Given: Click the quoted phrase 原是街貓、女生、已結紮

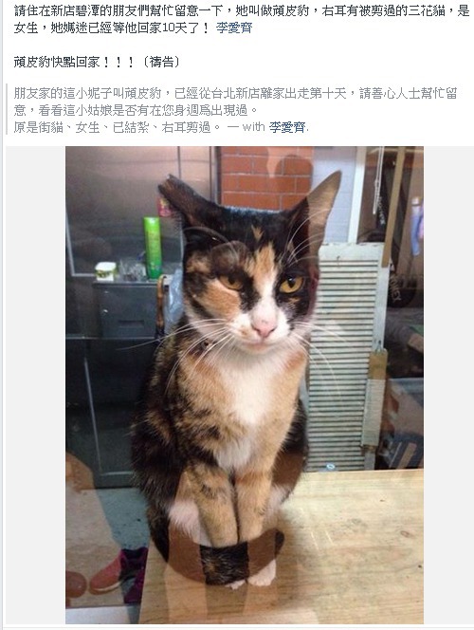Looking at the screenshot, I should pyautogui.click(x=81, y=127).
